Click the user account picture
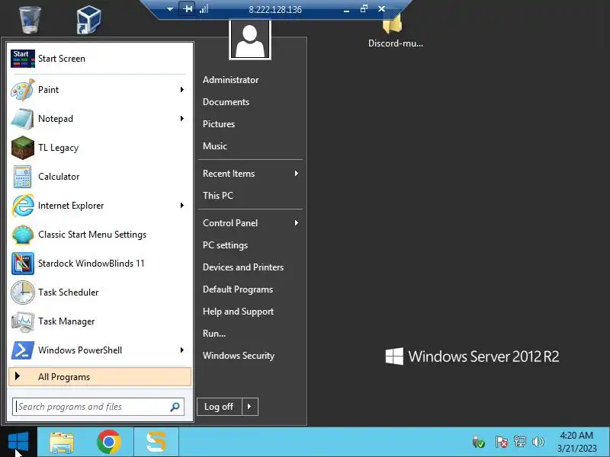The image size is (610, 457). coord(250,40)
